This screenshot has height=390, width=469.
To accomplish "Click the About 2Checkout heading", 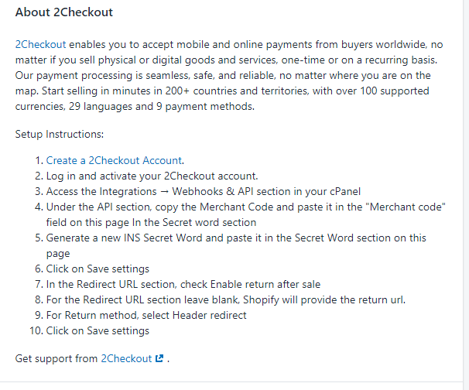I will coord(64,12).
